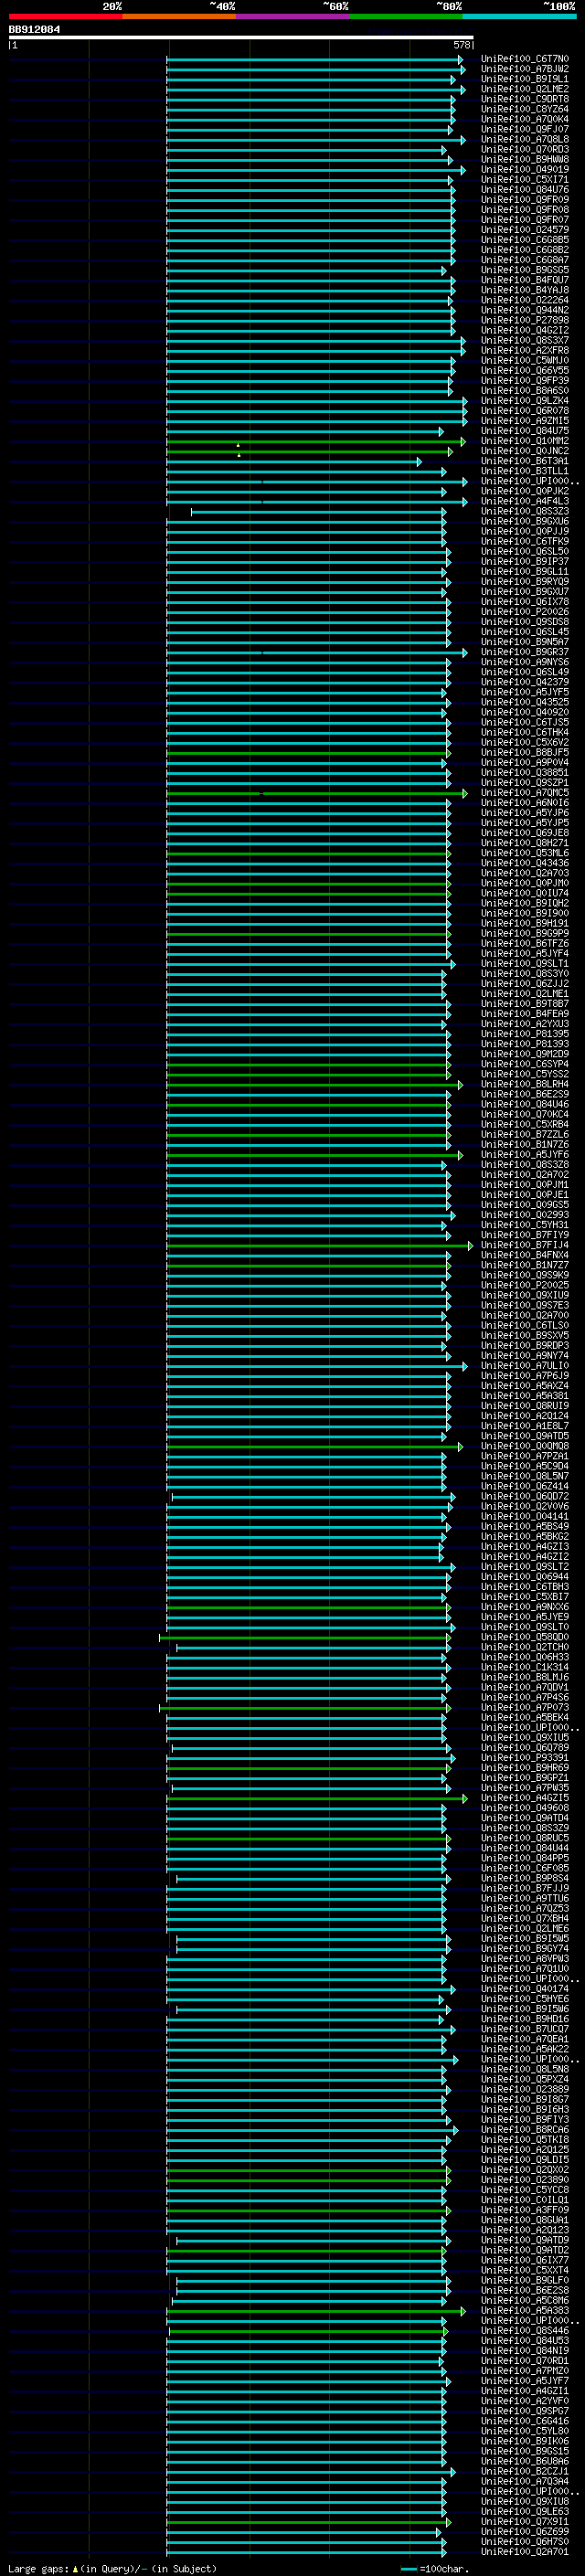The width and height of the screenshot is (585, 2576).
Task: Select the UniRef100_C6TFK9 label
Action: click(525, 541)
